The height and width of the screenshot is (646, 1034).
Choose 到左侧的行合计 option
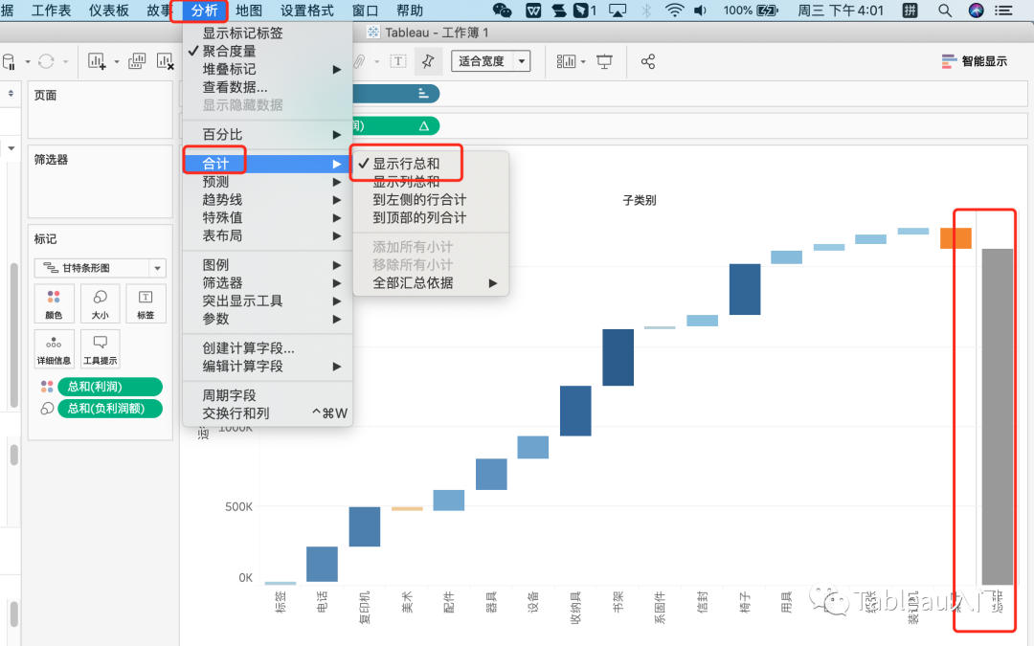pyautogui.click(x=431, y=200)
